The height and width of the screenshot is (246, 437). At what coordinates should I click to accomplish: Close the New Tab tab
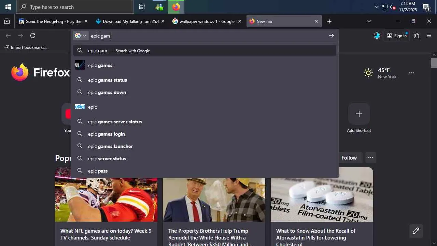tap(316, 21)
